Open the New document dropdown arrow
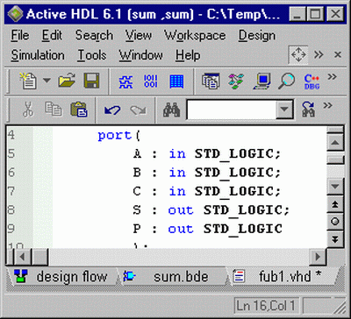The height and width of the screenshot is (319, 351). [47, 80]
